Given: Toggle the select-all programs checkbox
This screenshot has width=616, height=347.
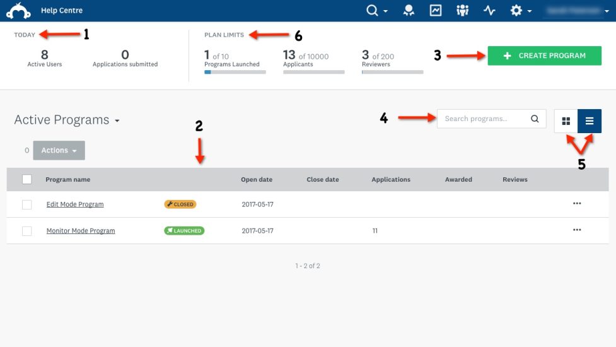Looking at the screenshot, I should 26,179.
